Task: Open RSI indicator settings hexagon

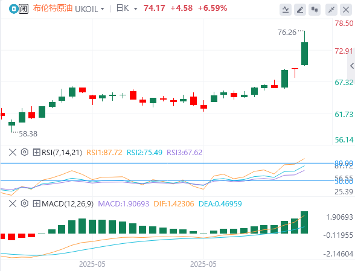Action: coord(24,152)
